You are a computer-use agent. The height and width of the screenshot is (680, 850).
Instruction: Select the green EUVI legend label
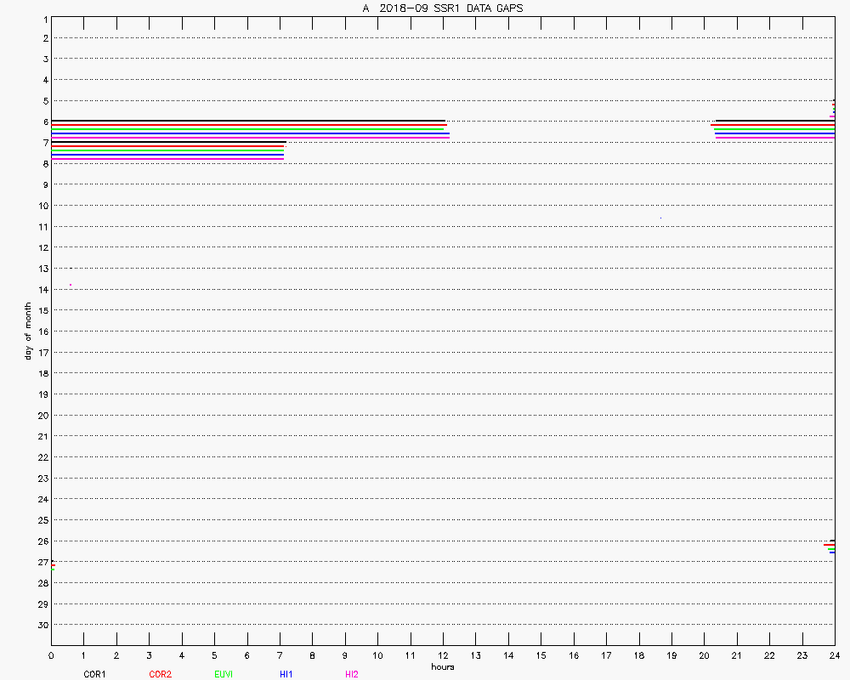point(224,674)
